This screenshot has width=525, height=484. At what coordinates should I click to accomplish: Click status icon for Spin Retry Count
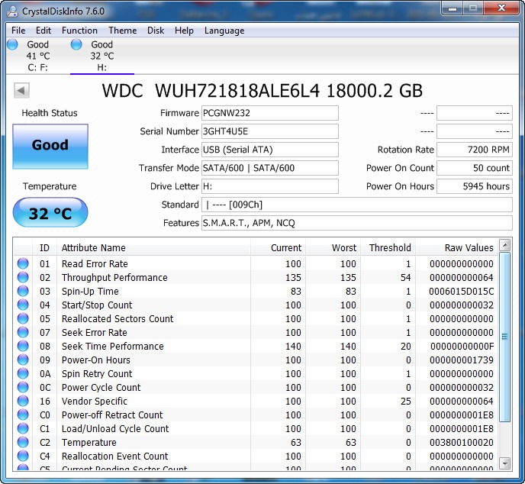pyautogui.click(x=23, y=373)
